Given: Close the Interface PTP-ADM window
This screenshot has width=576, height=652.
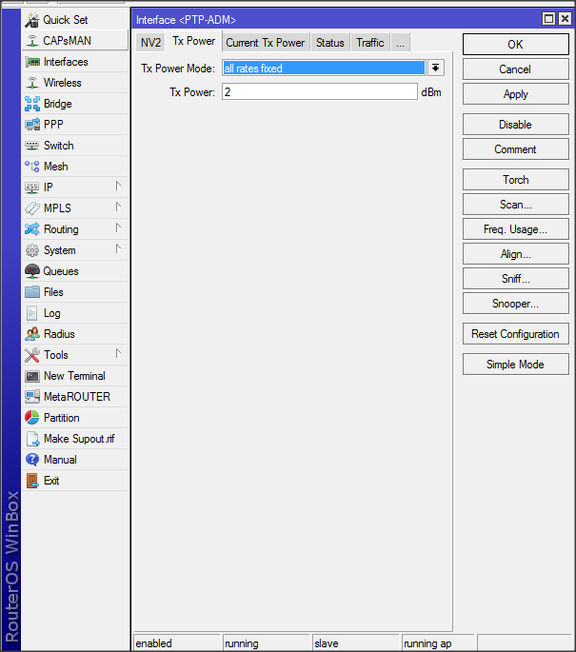Looking at the screenshot, I should pyautogui.click(x=565, y=19).
